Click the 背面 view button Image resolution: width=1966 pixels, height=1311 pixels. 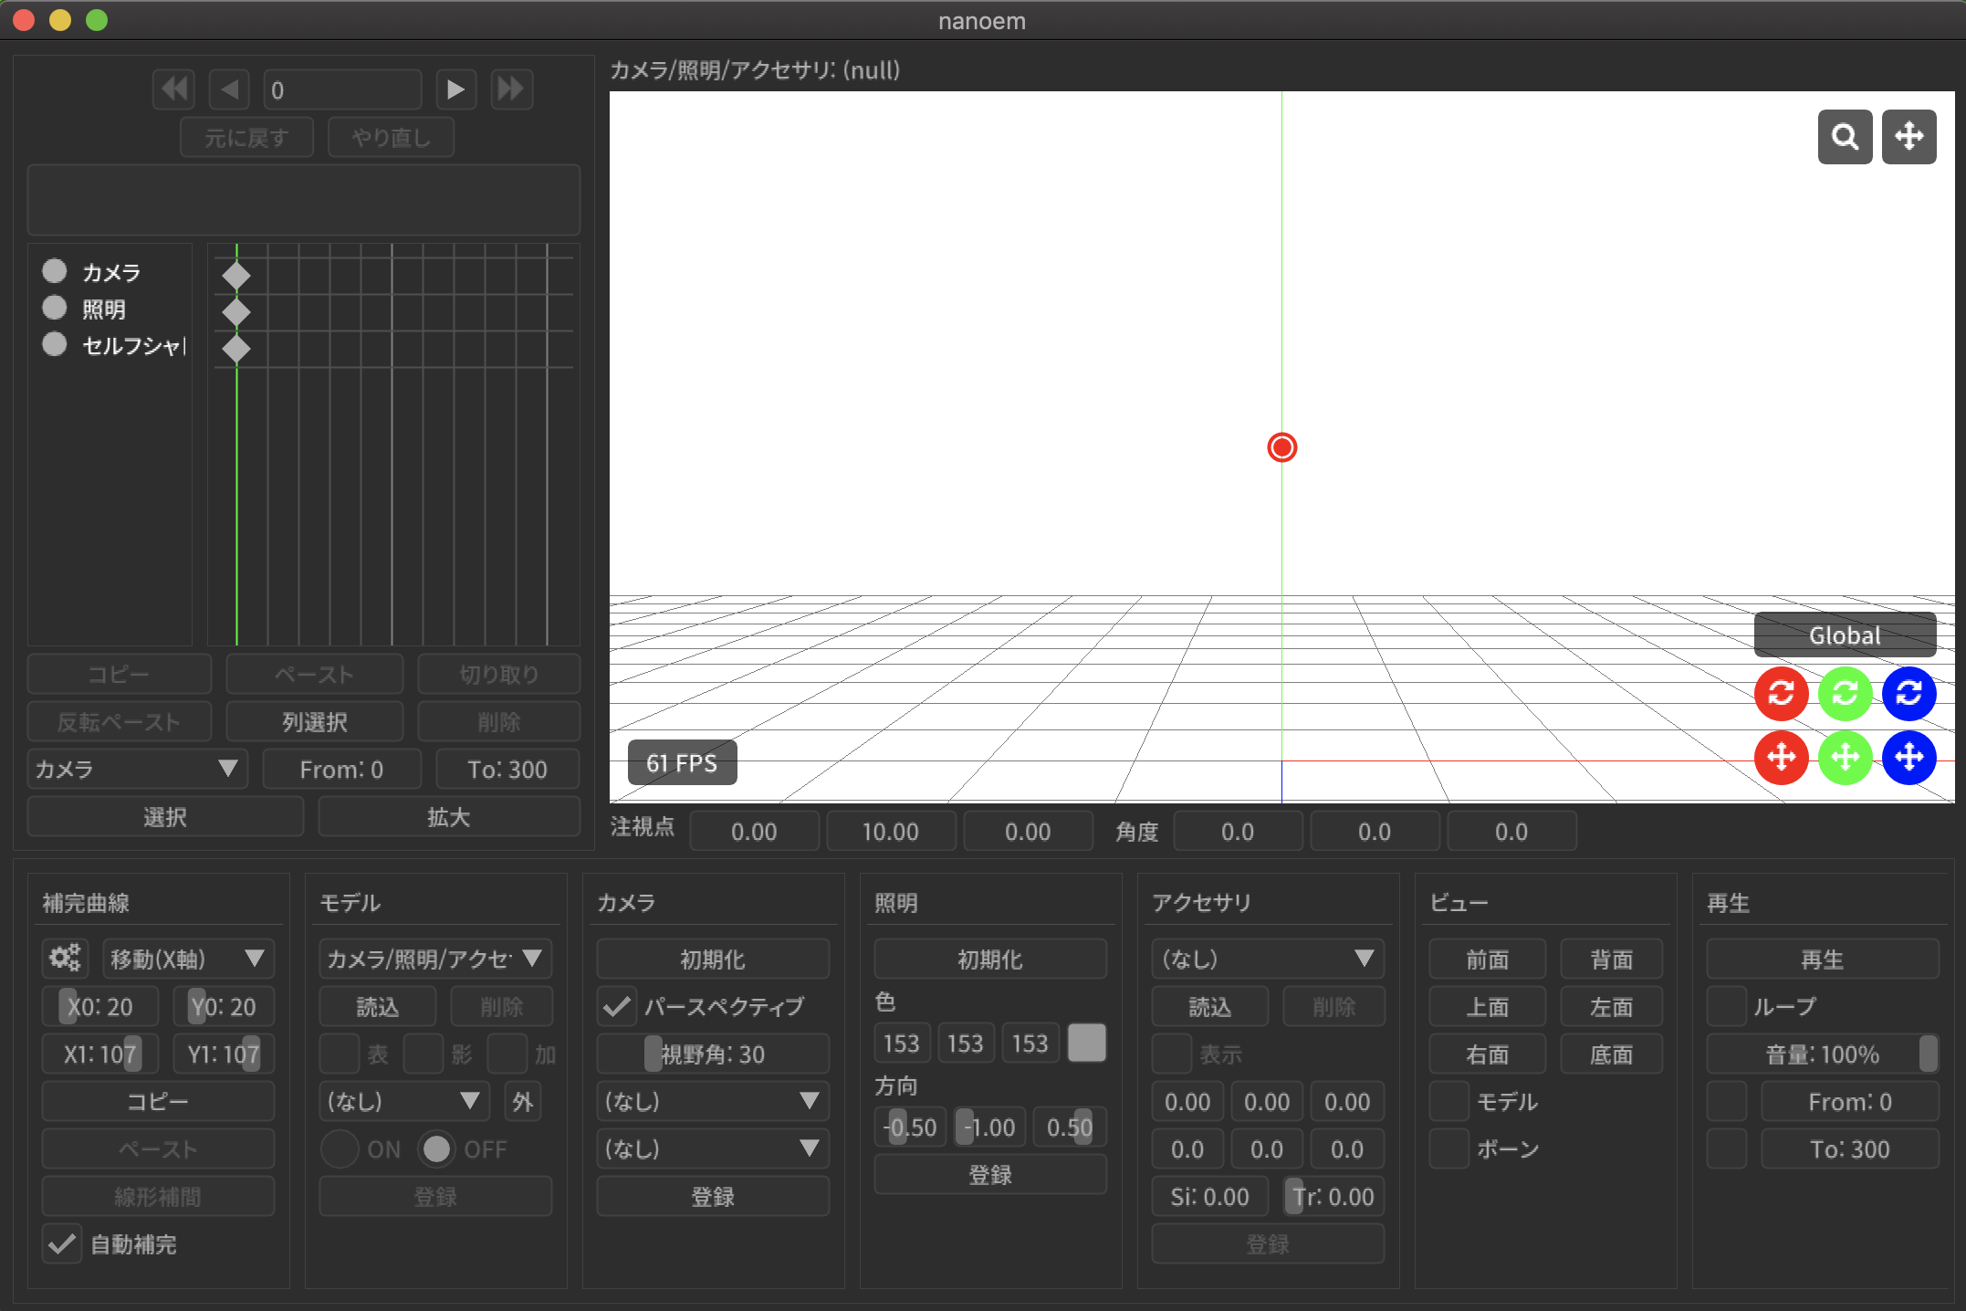click(x=1611, y=959)
